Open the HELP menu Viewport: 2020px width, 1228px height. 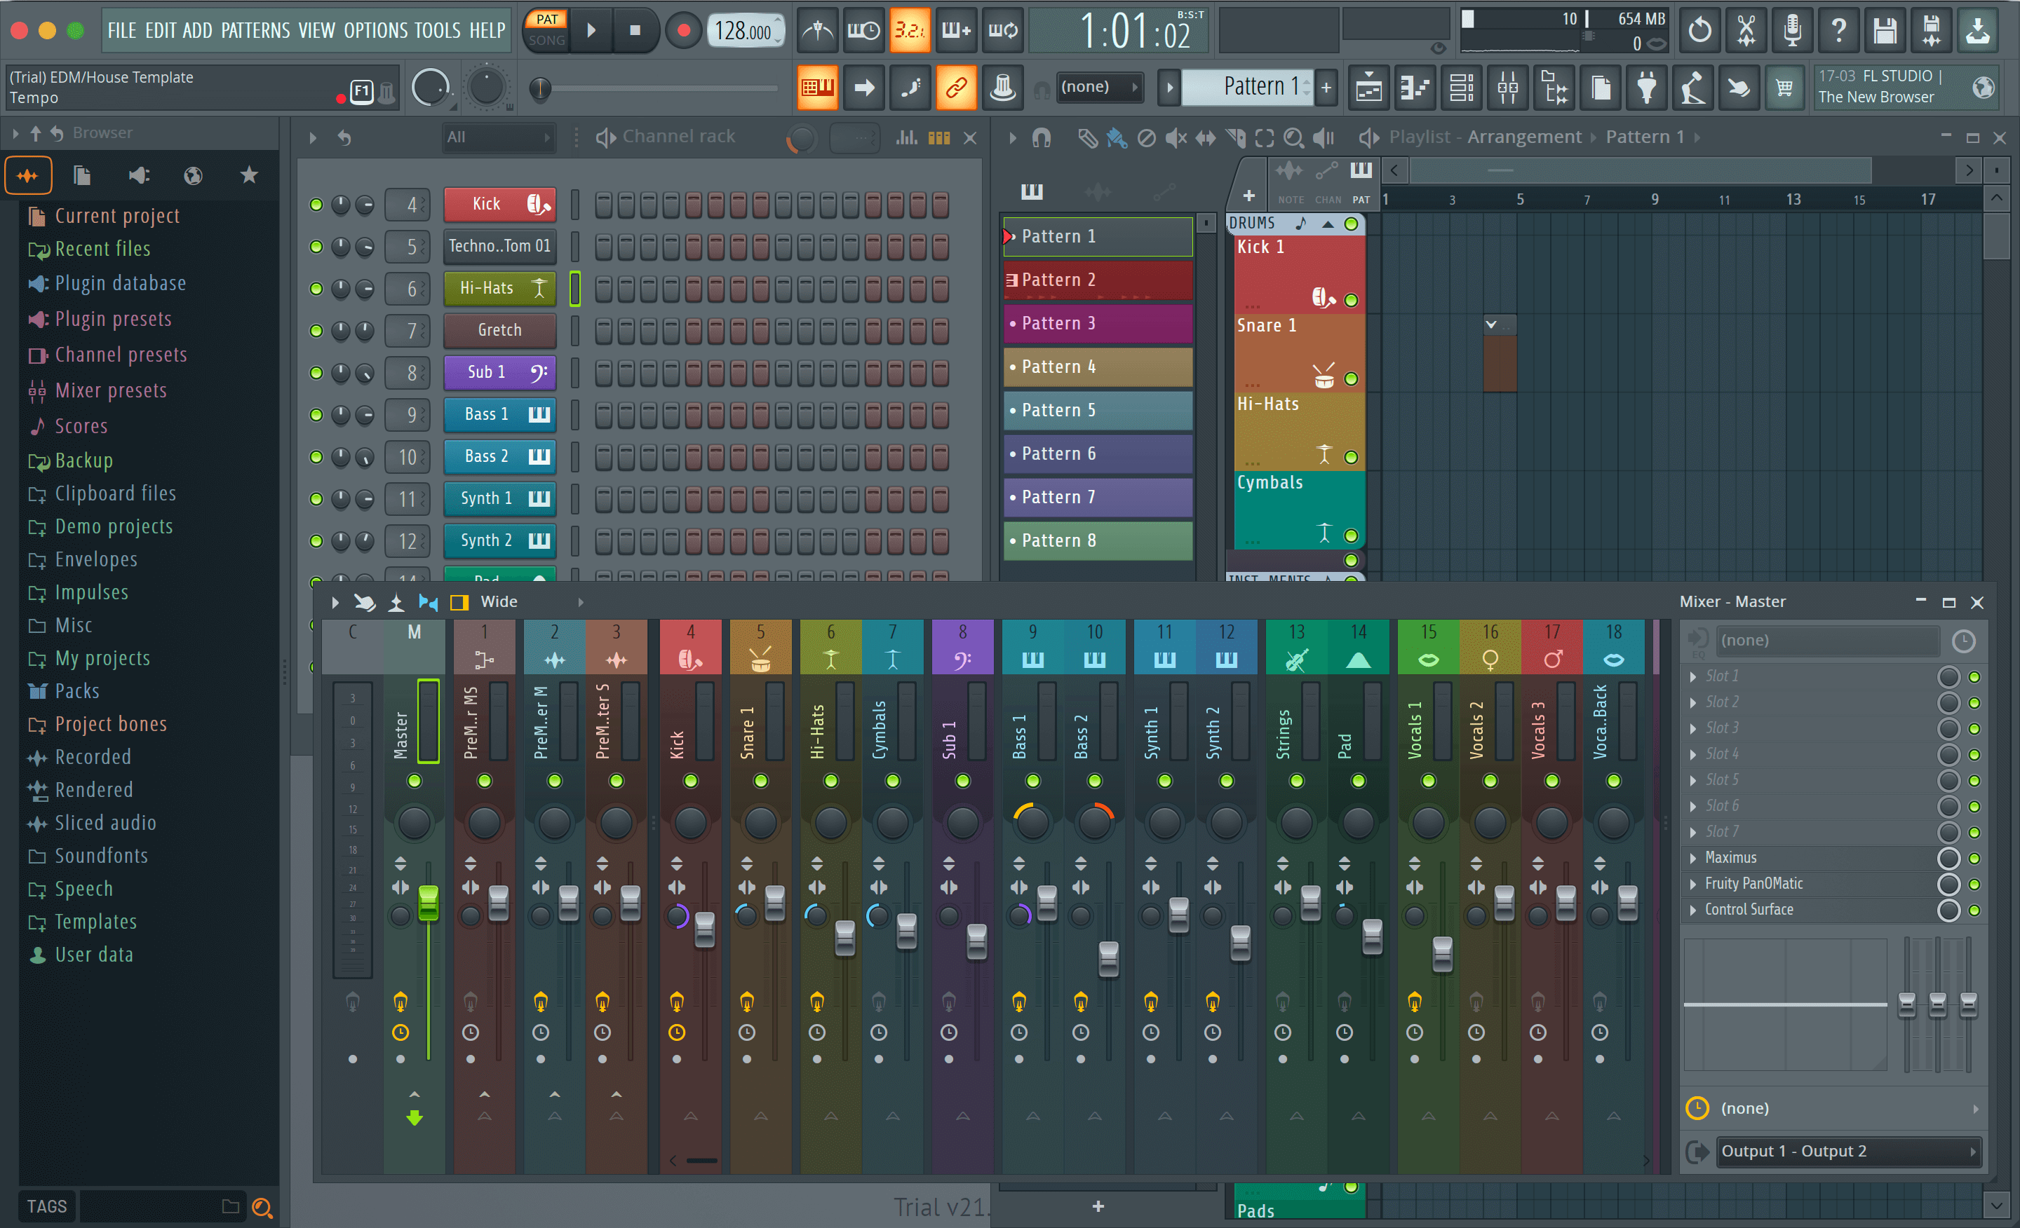click(487, 31)
